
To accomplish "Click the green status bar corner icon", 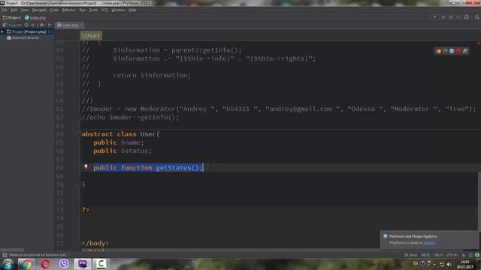I will pos(477,255).
